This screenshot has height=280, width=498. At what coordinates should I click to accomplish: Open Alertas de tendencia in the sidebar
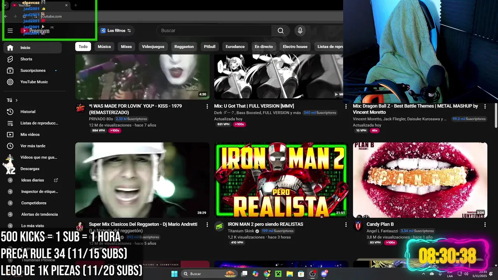(x=33, y=214)
